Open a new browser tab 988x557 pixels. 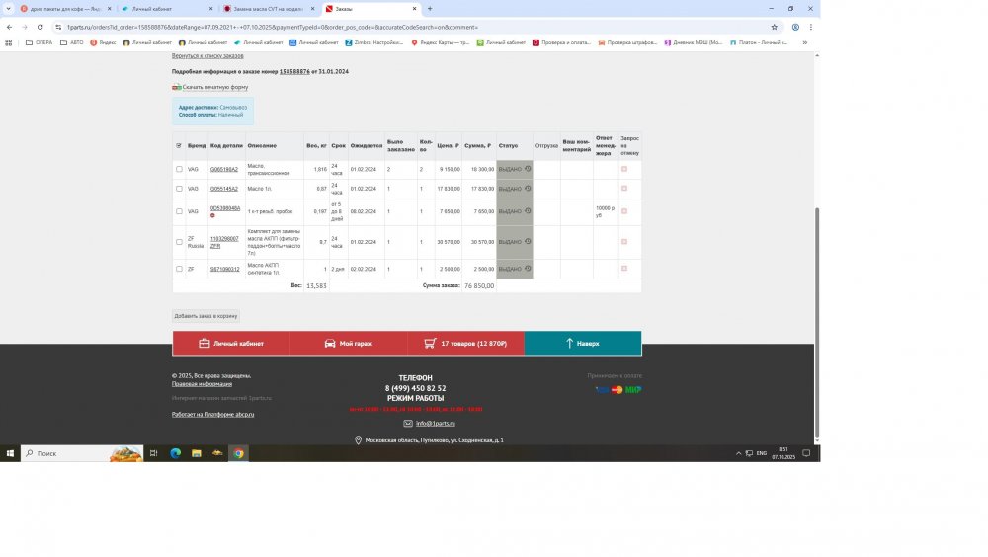coord(430,9)
